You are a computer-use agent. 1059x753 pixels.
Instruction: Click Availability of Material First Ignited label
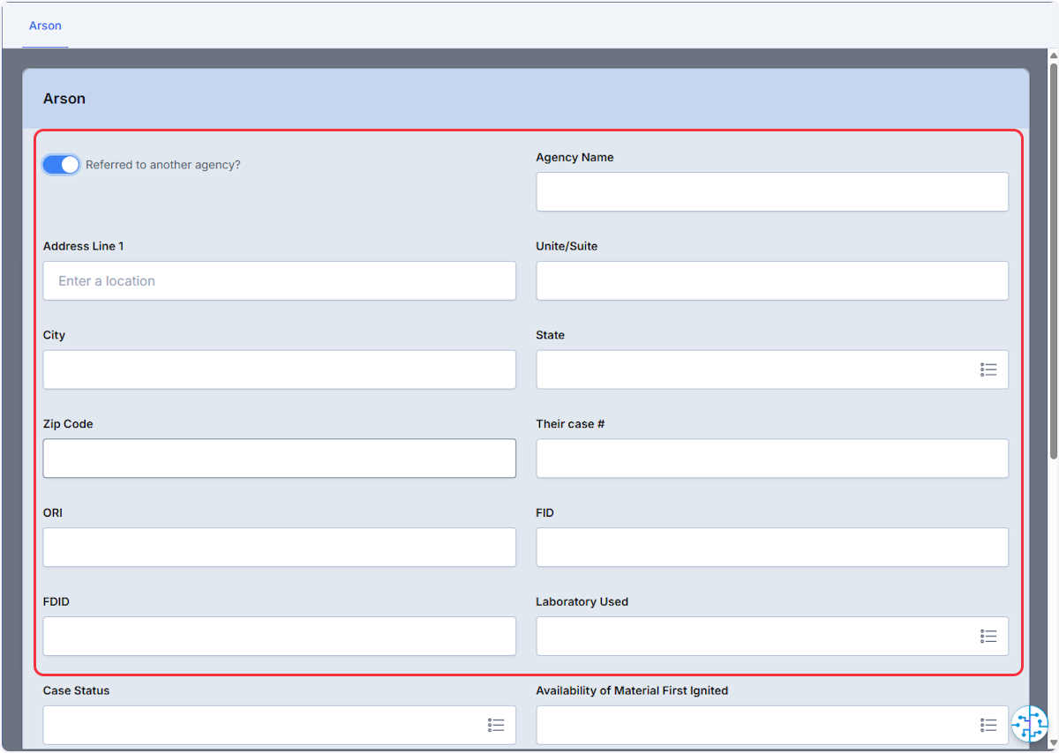pos(632,690)
